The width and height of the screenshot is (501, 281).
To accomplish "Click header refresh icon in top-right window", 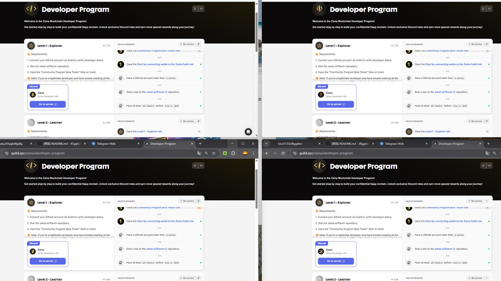I will (483, 8).
